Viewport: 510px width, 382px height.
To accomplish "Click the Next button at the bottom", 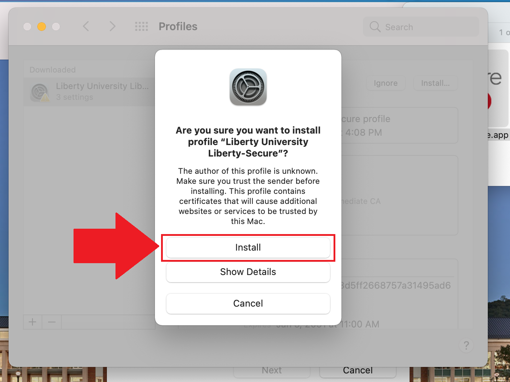I will click(x=272, y=371).
